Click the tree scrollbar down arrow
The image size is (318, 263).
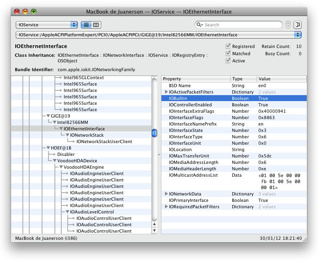[x=154, y=231]
